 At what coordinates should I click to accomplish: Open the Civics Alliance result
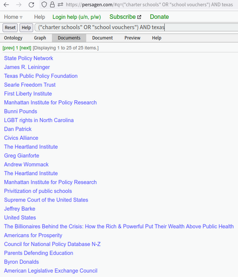pos(21,138)
